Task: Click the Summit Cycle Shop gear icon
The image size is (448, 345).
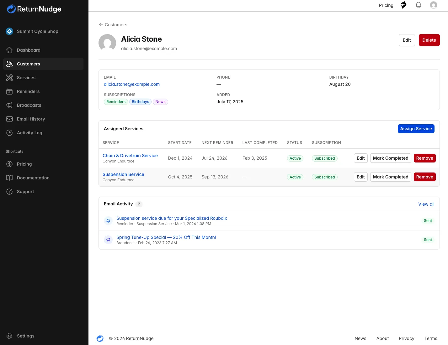Action: coord(9,31)
